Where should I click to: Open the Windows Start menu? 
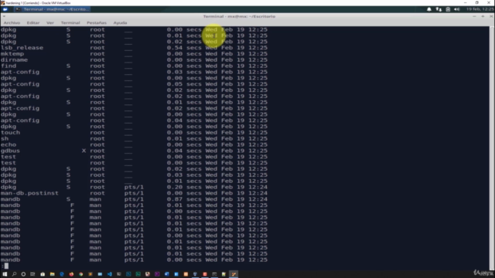pos(5,274)
